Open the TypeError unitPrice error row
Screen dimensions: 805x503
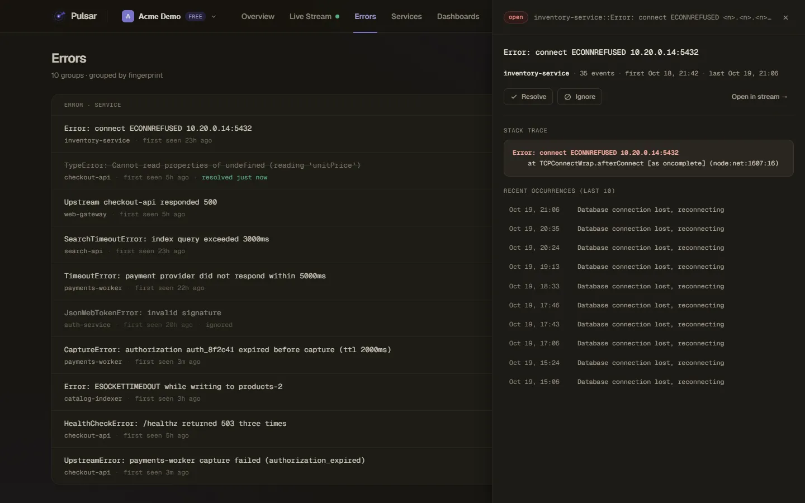[272, 171]
